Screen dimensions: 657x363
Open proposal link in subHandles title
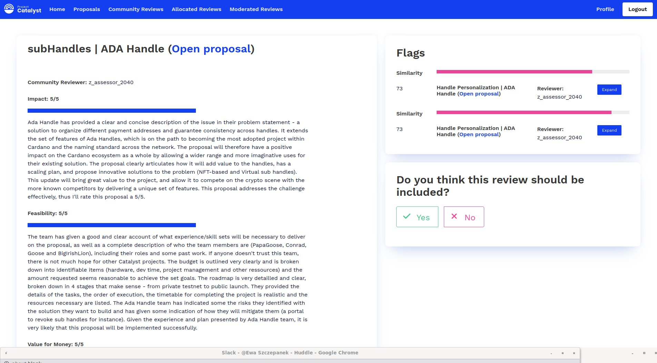click(211, 49)
